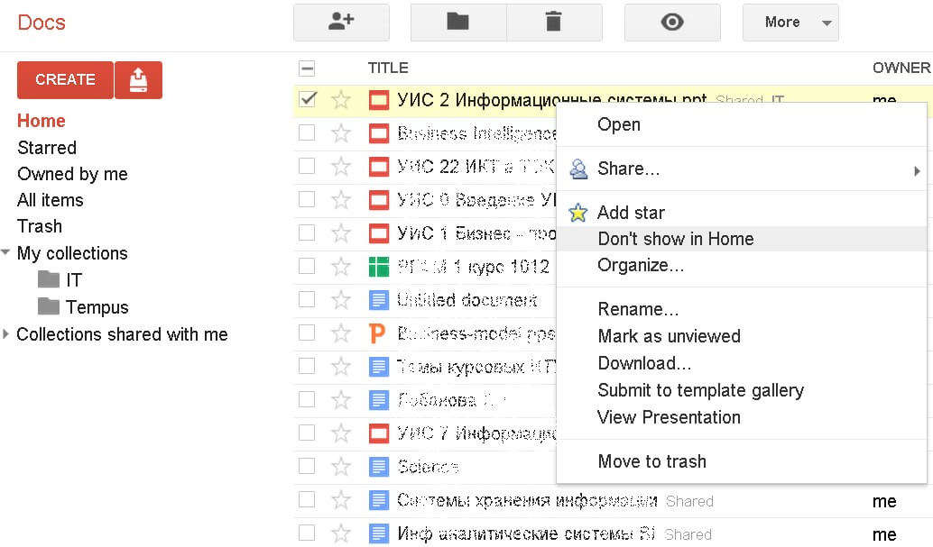This screenshot has width=933, height=547.
Task: Click the TITLE column header
Action: 388,68
